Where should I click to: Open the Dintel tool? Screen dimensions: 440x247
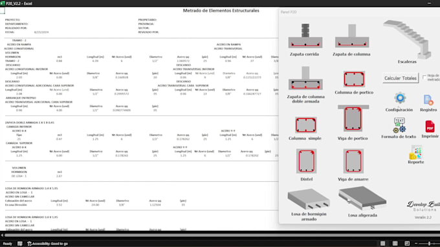pos(306,161)
